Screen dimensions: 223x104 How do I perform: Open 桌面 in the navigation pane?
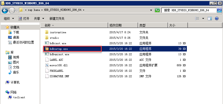[x=16, y=37]
